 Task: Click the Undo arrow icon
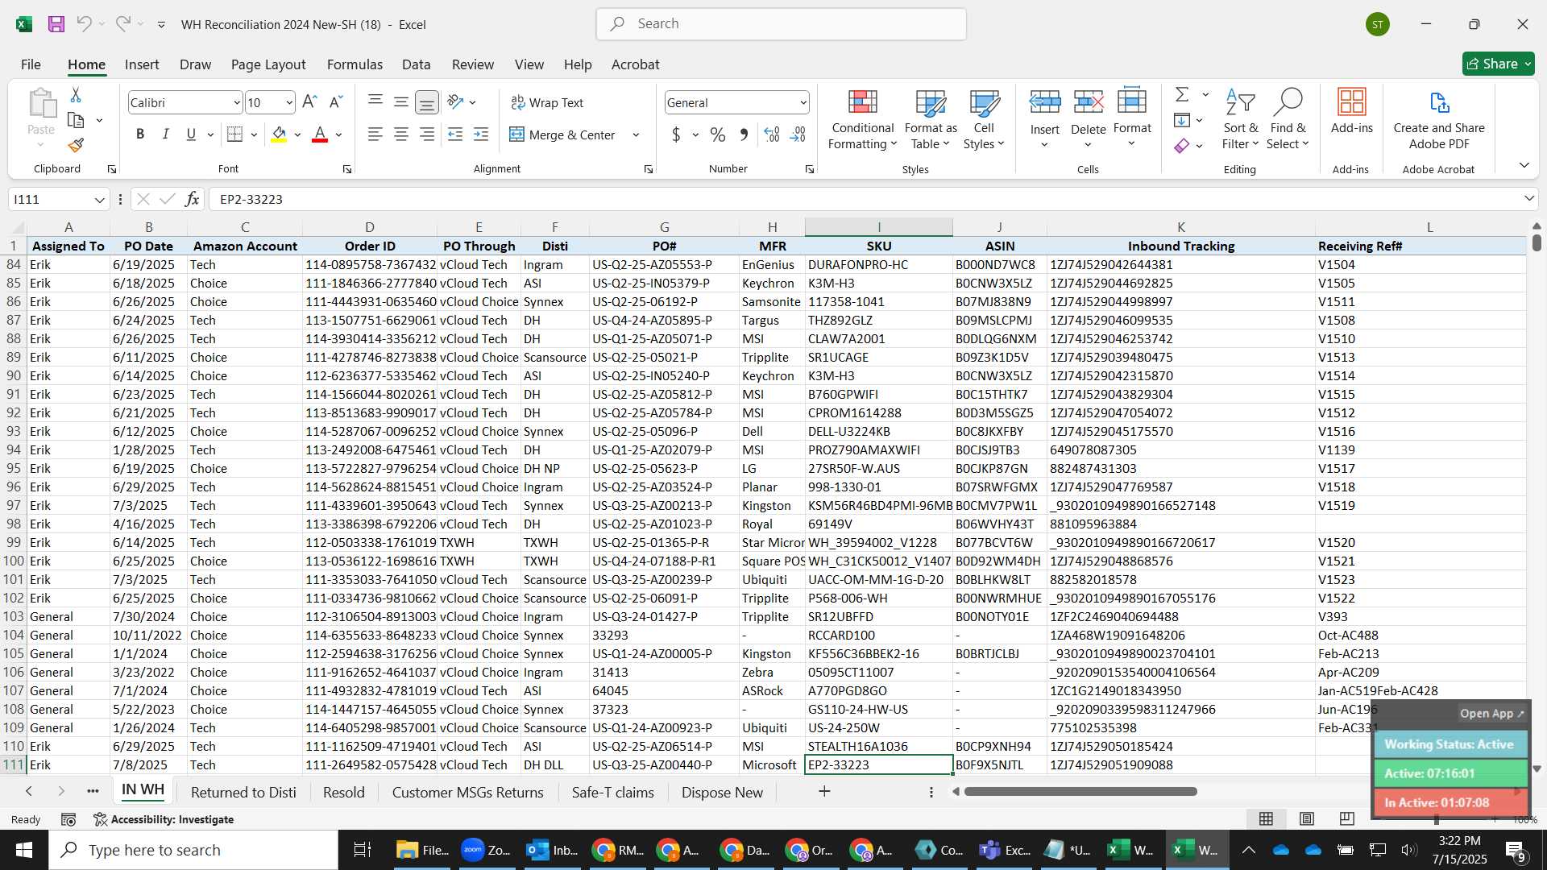coord(84,24)
